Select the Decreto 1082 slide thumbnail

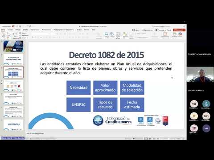click(x=13, y=72)
